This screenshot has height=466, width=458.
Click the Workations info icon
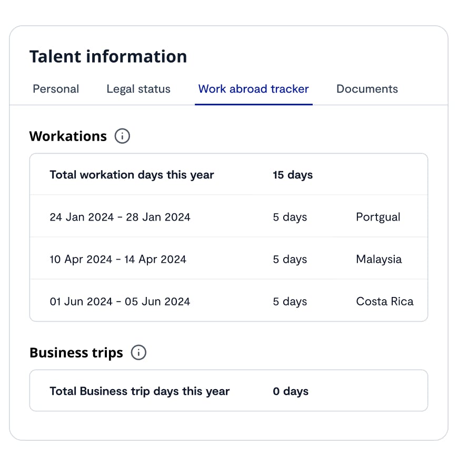point(122,136)
